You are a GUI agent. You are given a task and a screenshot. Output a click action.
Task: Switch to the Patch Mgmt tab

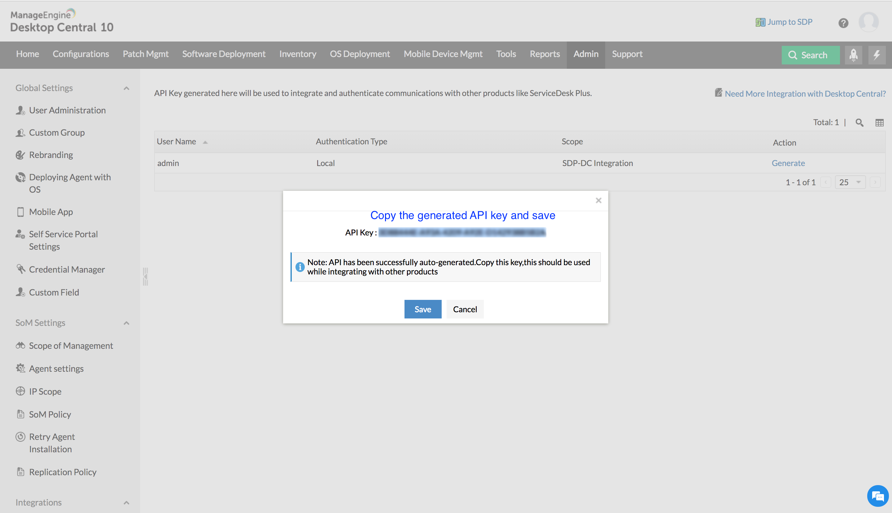point(146,54)
